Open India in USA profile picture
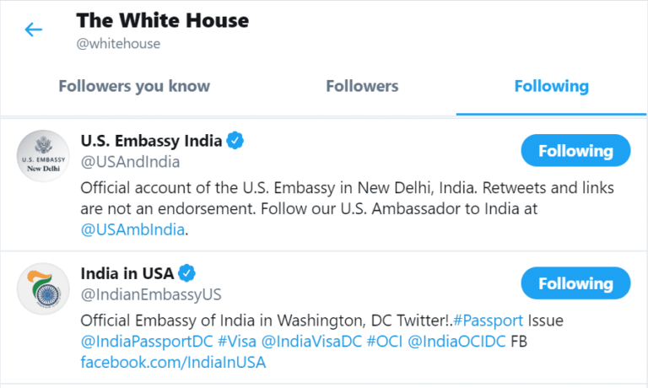The width and height of the screenshot is (648, 388). (43, 288)
